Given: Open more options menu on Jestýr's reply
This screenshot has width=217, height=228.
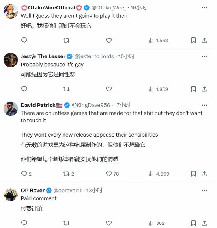Looking at the screenshot, I should tap(204, 56).
